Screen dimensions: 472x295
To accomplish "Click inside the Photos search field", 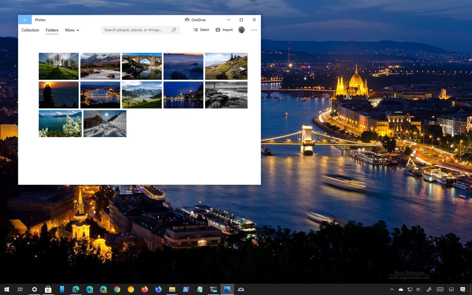I will [135, 30].
